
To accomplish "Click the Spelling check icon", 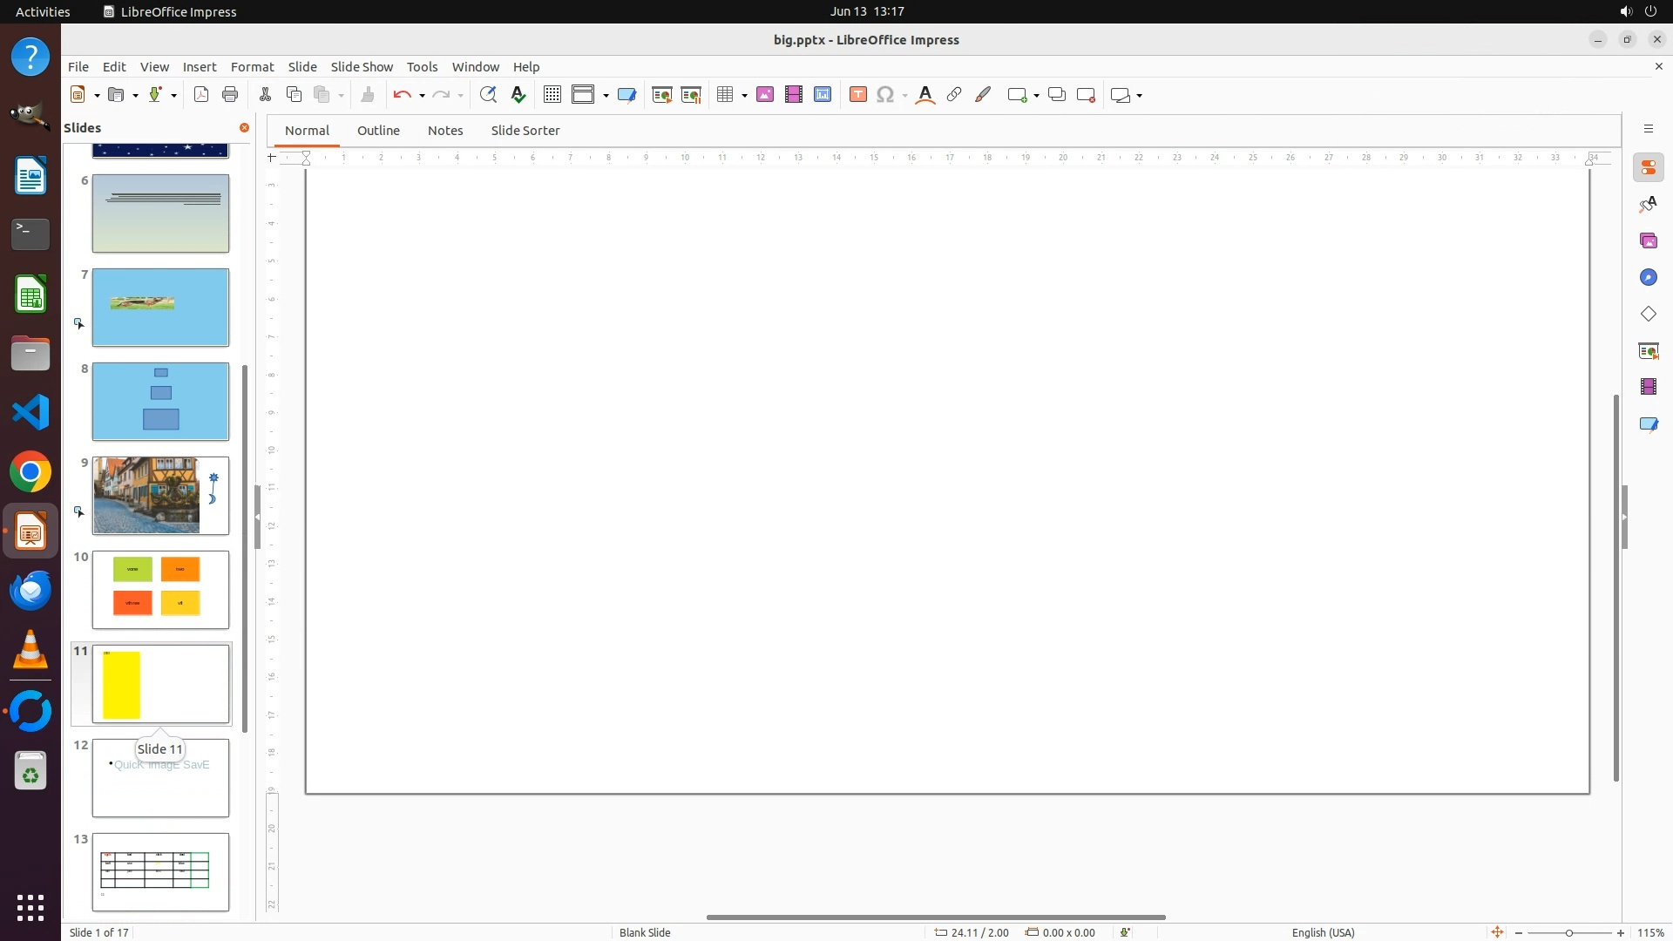I will pos(518,95).
